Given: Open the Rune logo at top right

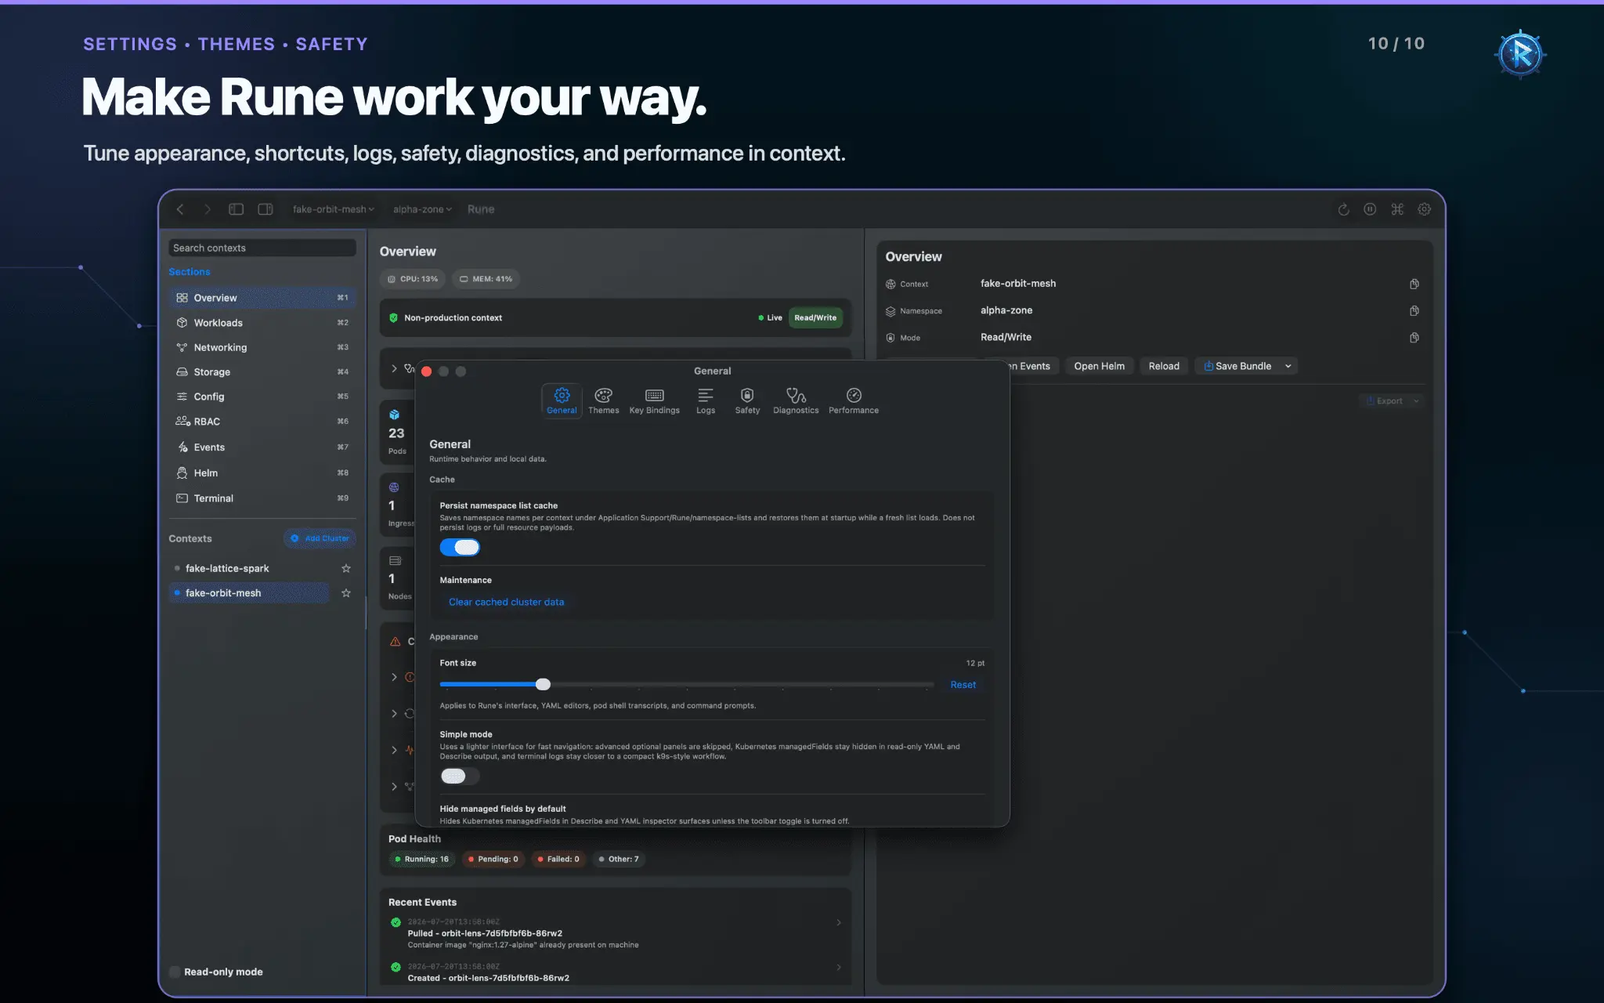Looking at the screenshot, I should pyautogui.click(x=1520, y=53).
